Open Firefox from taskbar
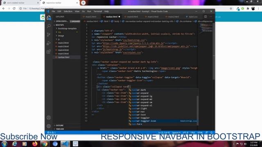The width and height of the screenshot is (262, 147). [35, 144]
